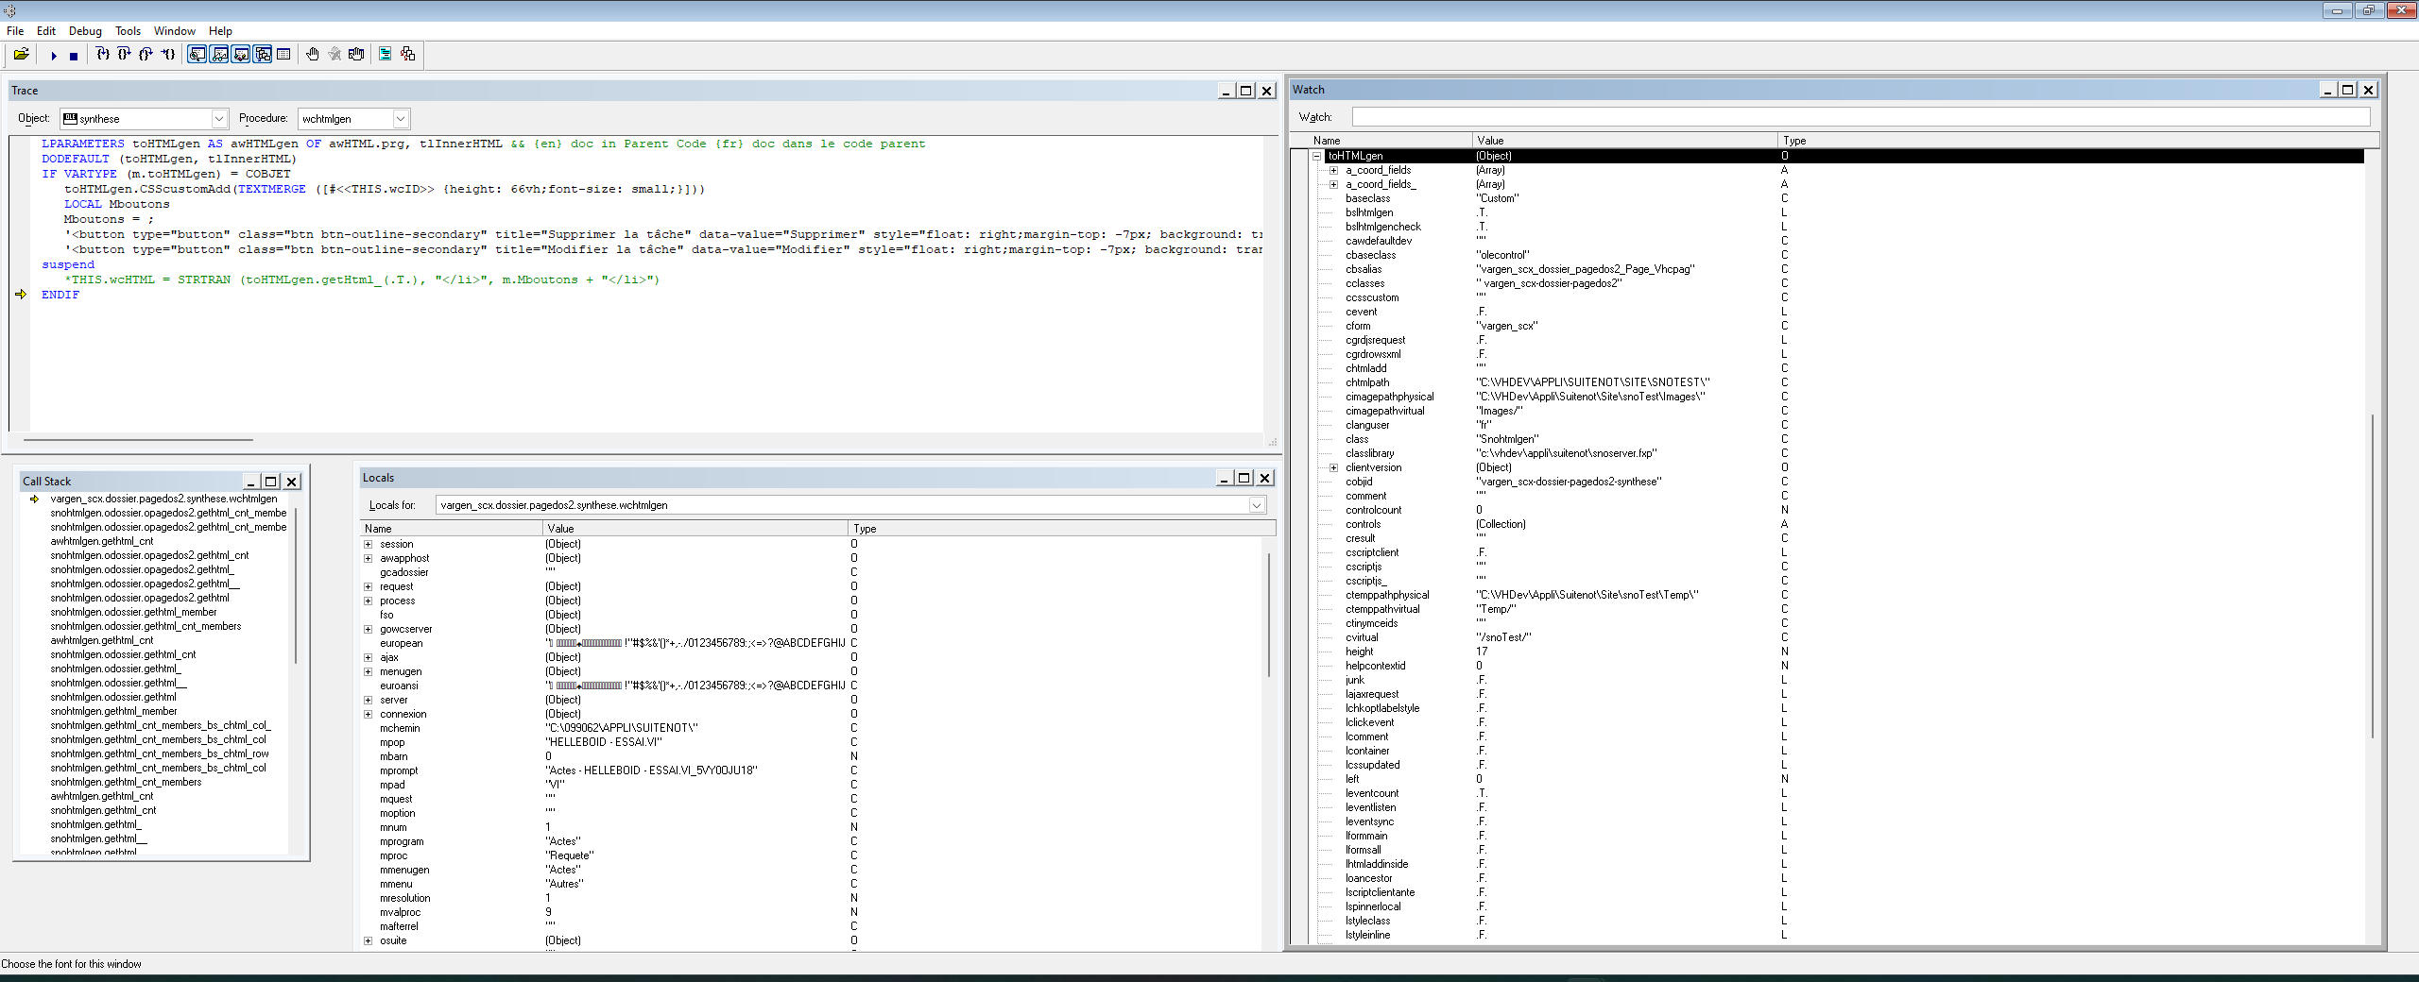Open a program with the folder toolbar icon
Screen dimensions: 2419x982
click(21, 55)
